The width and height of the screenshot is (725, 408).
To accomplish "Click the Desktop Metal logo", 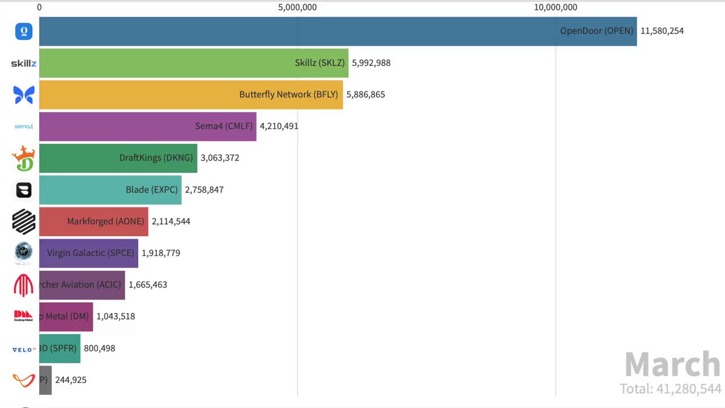I will click(x=24, y=316).
